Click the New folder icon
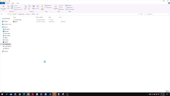This screenshot has height=96, width=170. tap(42, 6)
